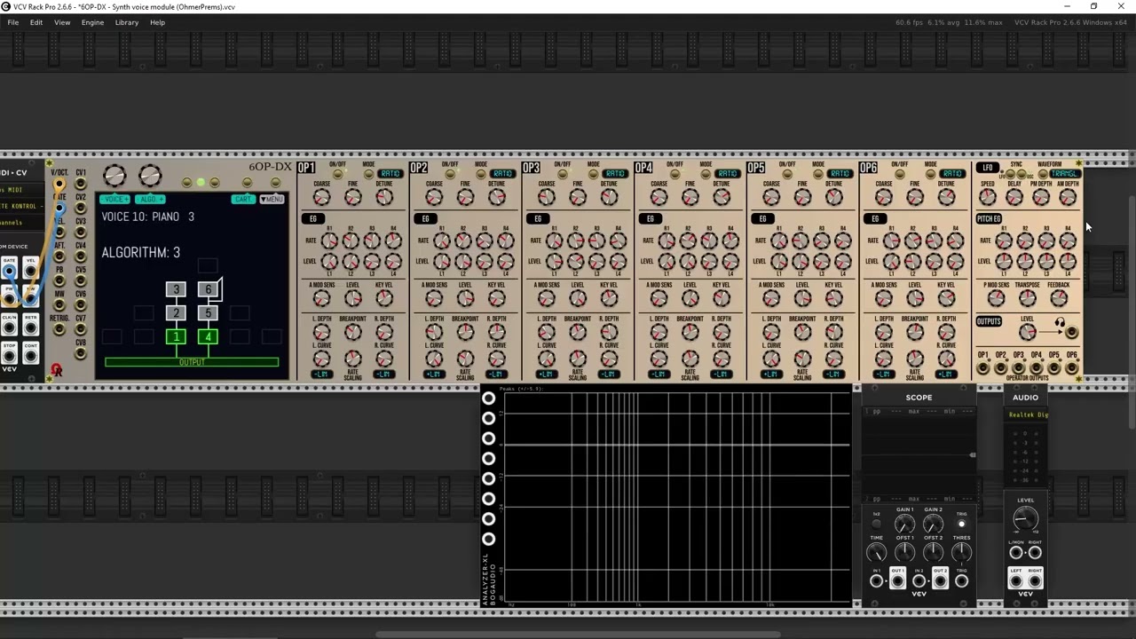1136x639 pixels.
Task: Click the CV8 input jack
Action: pos(81,353)
